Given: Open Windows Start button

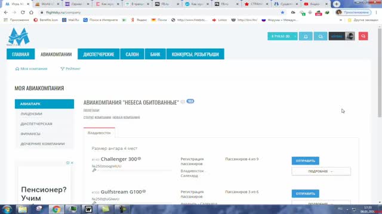Looking at the screenshot, I should point(7,209).
